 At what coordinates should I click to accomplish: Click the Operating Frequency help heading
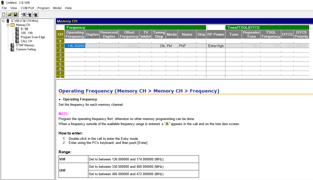pos(139,91)
